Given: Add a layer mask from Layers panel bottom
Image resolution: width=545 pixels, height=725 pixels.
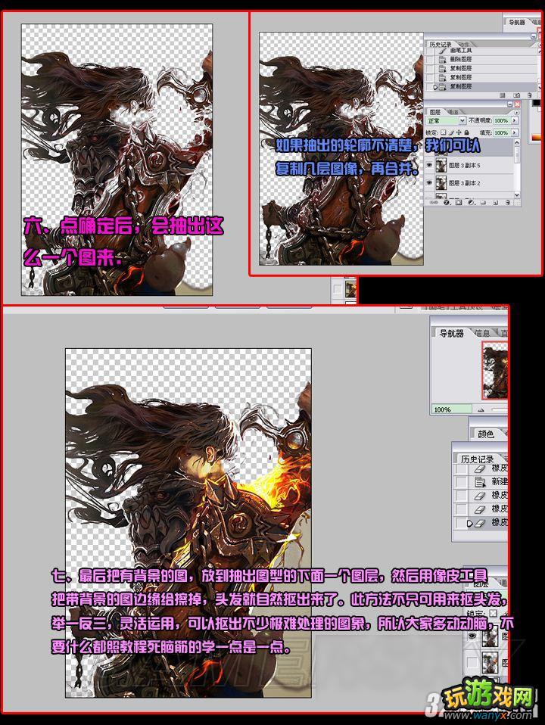Looking at the screenshot, I should tap(459, 203).
